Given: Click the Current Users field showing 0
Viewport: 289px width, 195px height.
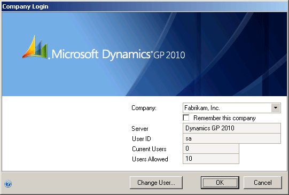Looking at the screenshot, I should tap(211, 149).
